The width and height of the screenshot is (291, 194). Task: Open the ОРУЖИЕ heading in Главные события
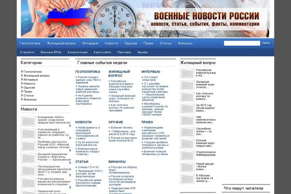point(115,122)
